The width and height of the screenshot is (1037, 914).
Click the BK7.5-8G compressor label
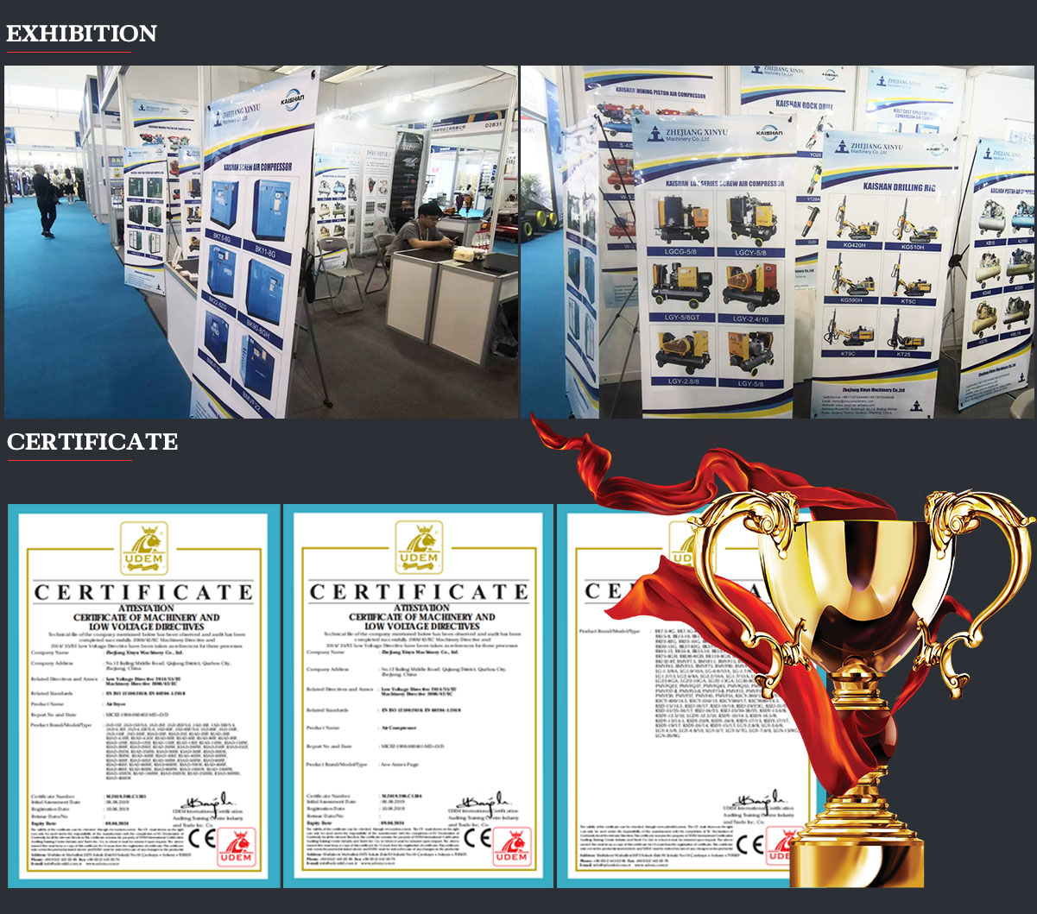[x=224, y=240]
